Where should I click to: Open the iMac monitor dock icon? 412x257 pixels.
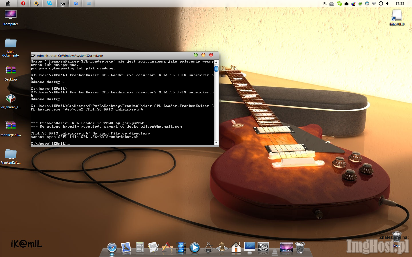249,247
